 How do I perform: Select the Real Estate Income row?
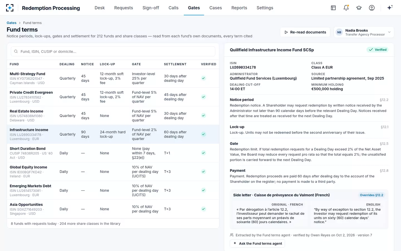coord(113,115)
